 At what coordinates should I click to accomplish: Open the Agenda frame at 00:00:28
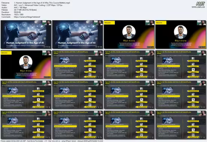click(129, 65)
